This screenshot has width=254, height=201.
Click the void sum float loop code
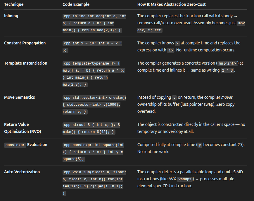click(94, 183)
